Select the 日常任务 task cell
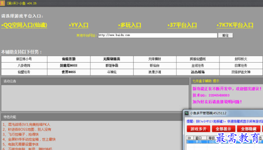Image resolution: width=263 pixels, height=150 pixels. pos(241,65)
